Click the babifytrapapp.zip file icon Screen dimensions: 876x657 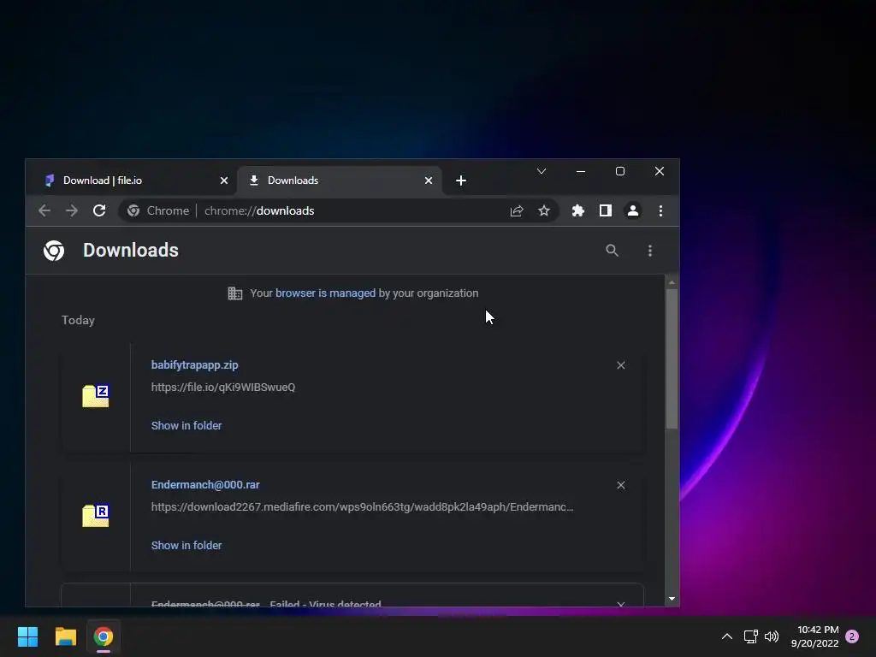[x=96, y=395]
